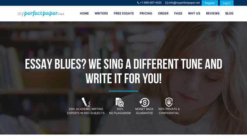Open the Order page

(x=163, y=14)
